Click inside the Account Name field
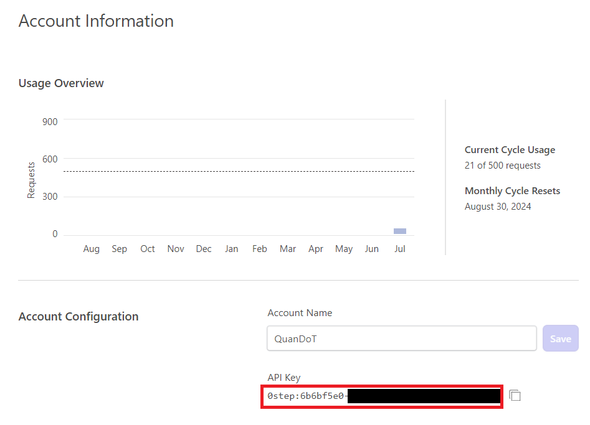The image size is (590, 425). coord(401,338)
